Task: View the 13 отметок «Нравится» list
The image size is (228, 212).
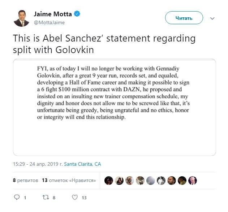Action: (69, 180)
